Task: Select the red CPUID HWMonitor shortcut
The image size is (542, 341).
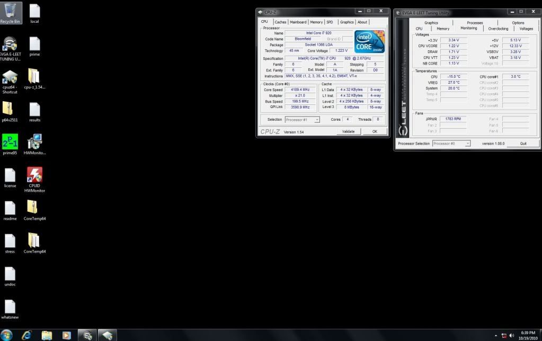Action: [34, 180]
